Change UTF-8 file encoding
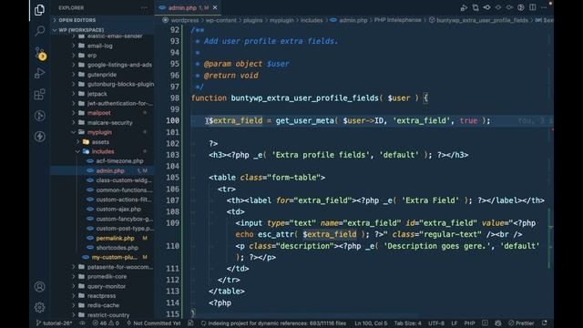The height and width of the screenshot is (328, 583). click(436, 323)
